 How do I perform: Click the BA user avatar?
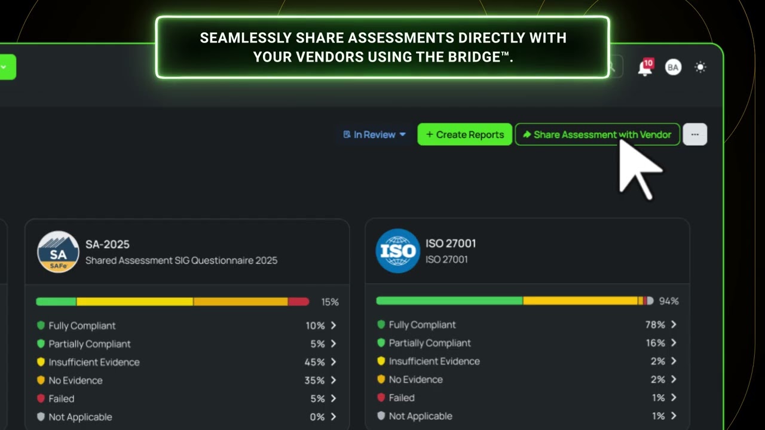(x=673, y=67)
